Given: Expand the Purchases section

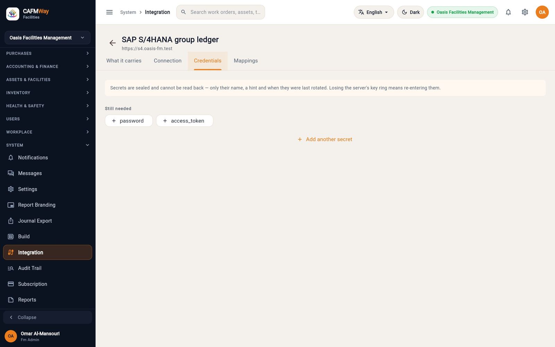Looking at the screenshot, I should click(x=48, y=53).
